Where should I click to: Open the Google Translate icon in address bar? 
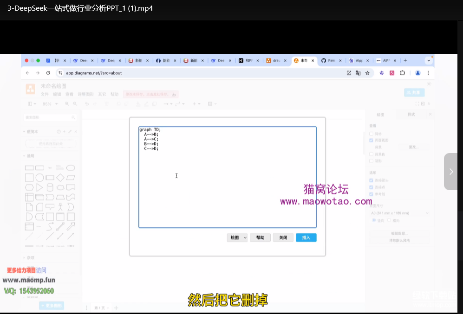point(358,73)
